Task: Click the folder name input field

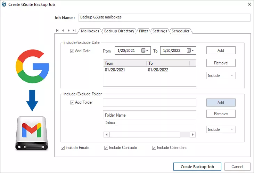Action: 149,102
